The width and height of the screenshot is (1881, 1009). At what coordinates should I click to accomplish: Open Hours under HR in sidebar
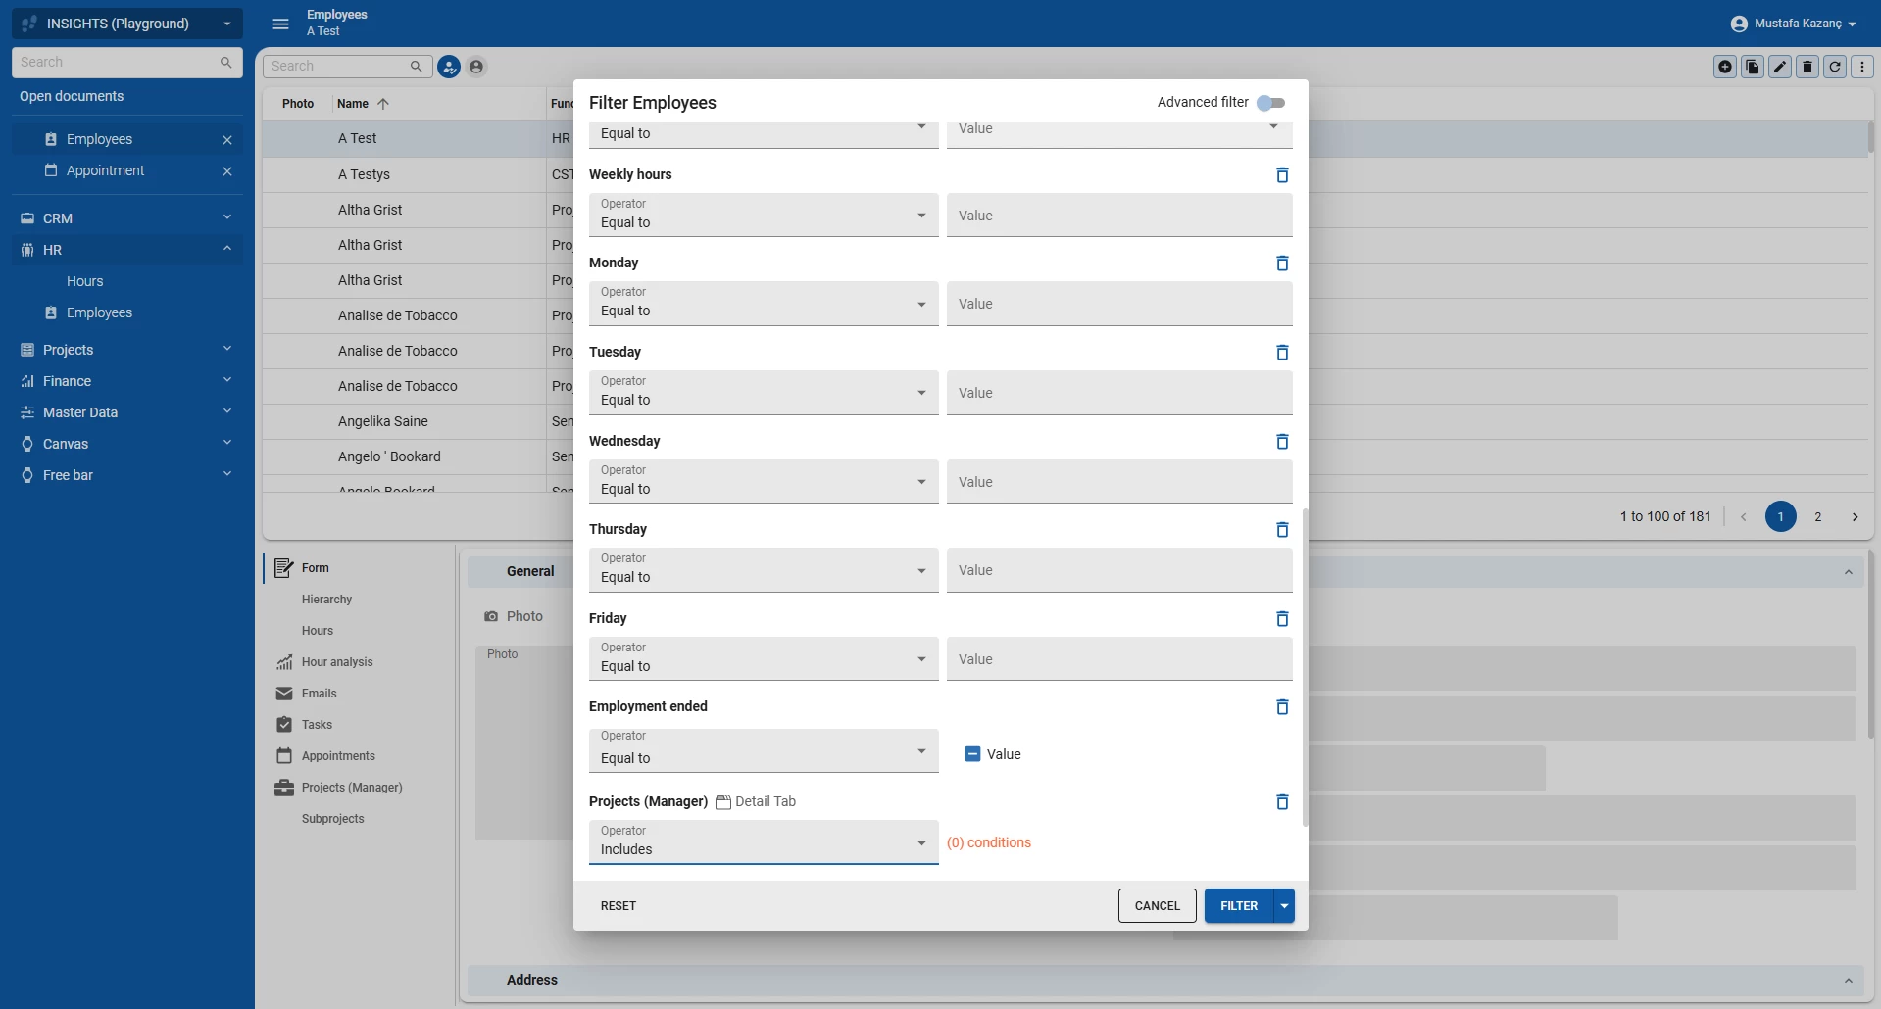tap(84, 281)
